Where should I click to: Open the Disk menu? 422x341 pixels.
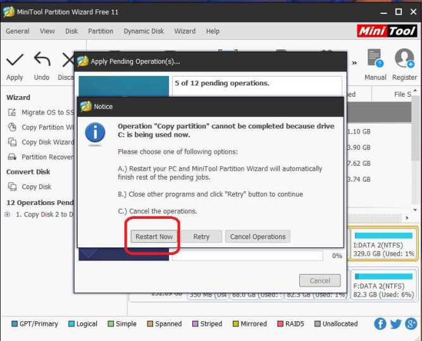click(71, 31)
